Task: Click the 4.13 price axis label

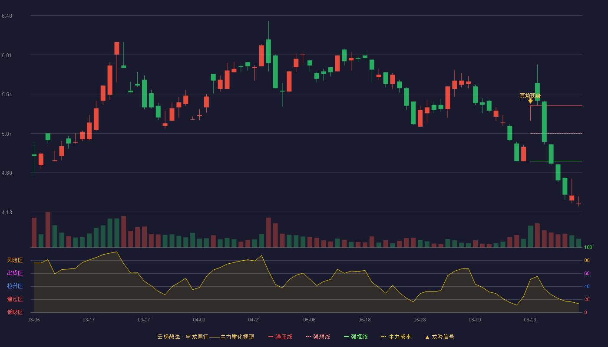Action: (x=7, y=213)
